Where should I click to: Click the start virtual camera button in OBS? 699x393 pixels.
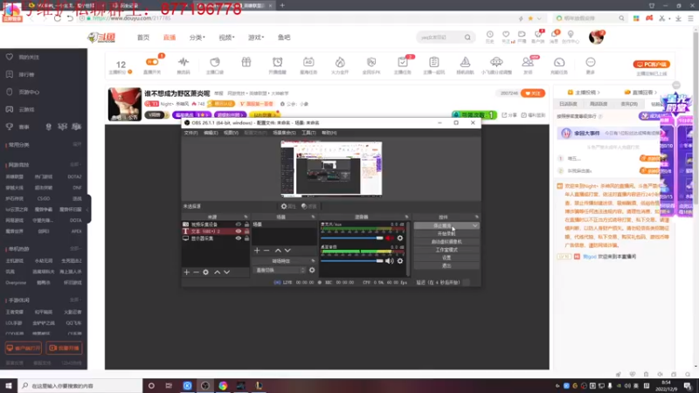click(446, 242)
